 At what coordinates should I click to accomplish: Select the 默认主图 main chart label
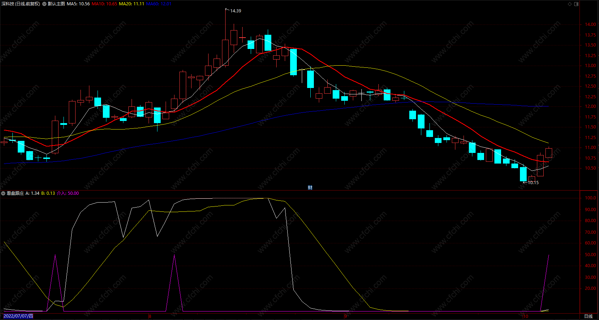tap(56, 4)
